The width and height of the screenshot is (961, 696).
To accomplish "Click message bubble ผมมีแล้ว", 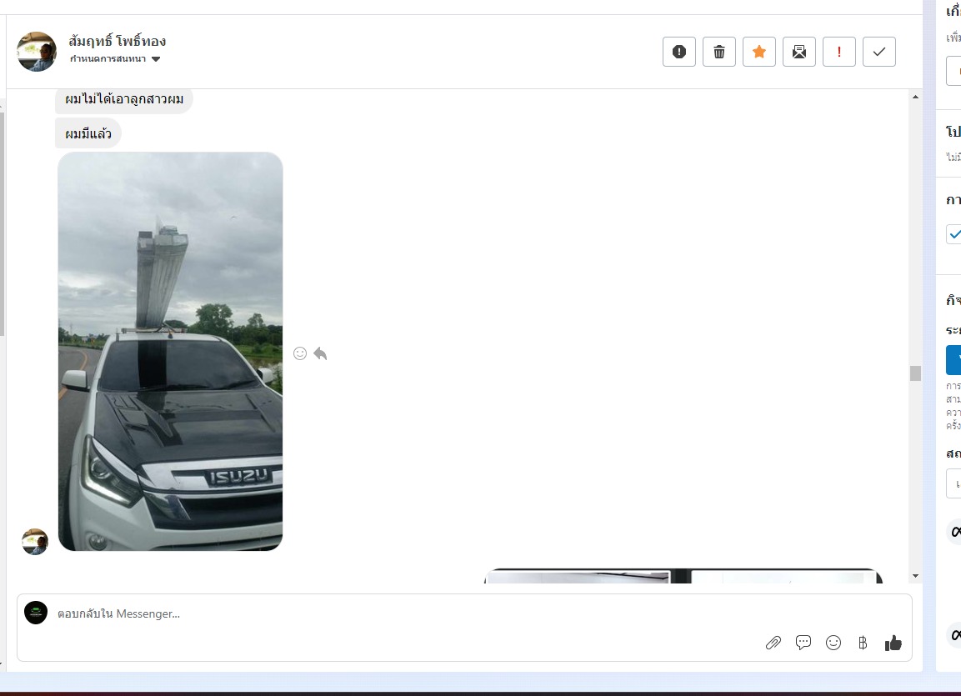I will pos(88,133).
